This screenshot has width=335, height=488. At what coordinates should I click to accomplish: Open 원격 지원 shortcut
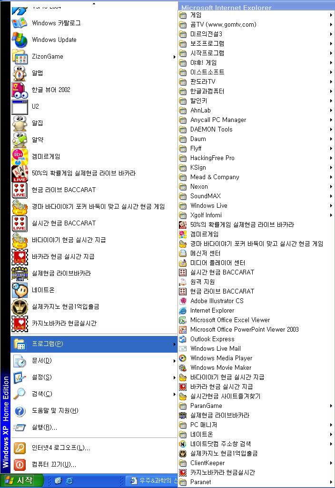256,282
